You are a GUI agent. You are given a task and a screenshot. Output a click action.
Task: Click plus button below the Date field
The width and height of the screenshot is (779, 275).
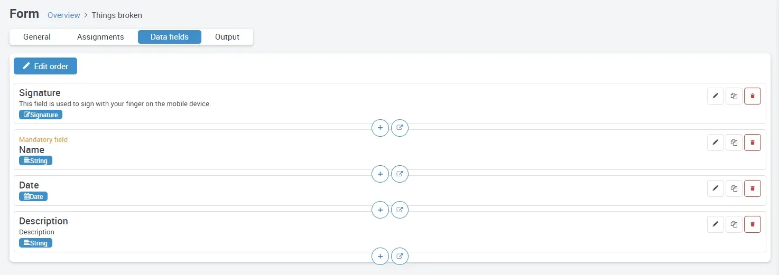380,210
